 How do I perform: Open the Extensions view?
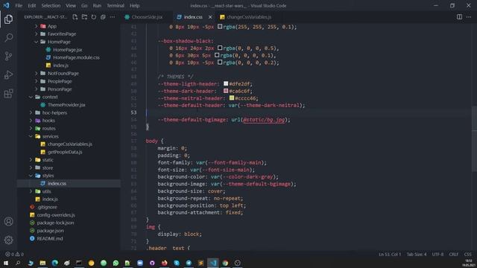[8, 93]
